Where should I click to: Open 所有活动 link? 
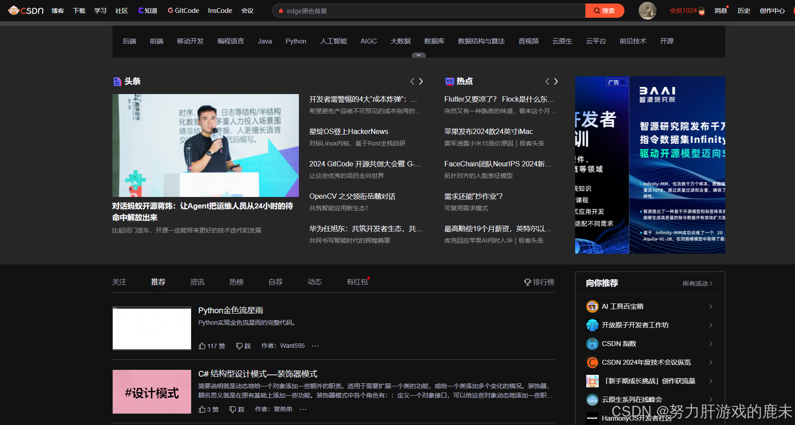point(697,283)
